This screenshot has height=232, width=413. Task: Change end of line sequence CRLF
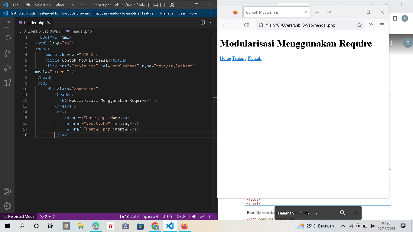(x=181, y=217)
